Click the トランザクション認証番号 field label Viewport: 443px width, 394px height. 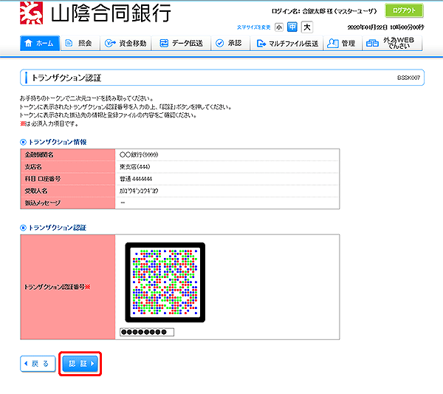click(x=57, y=287)
